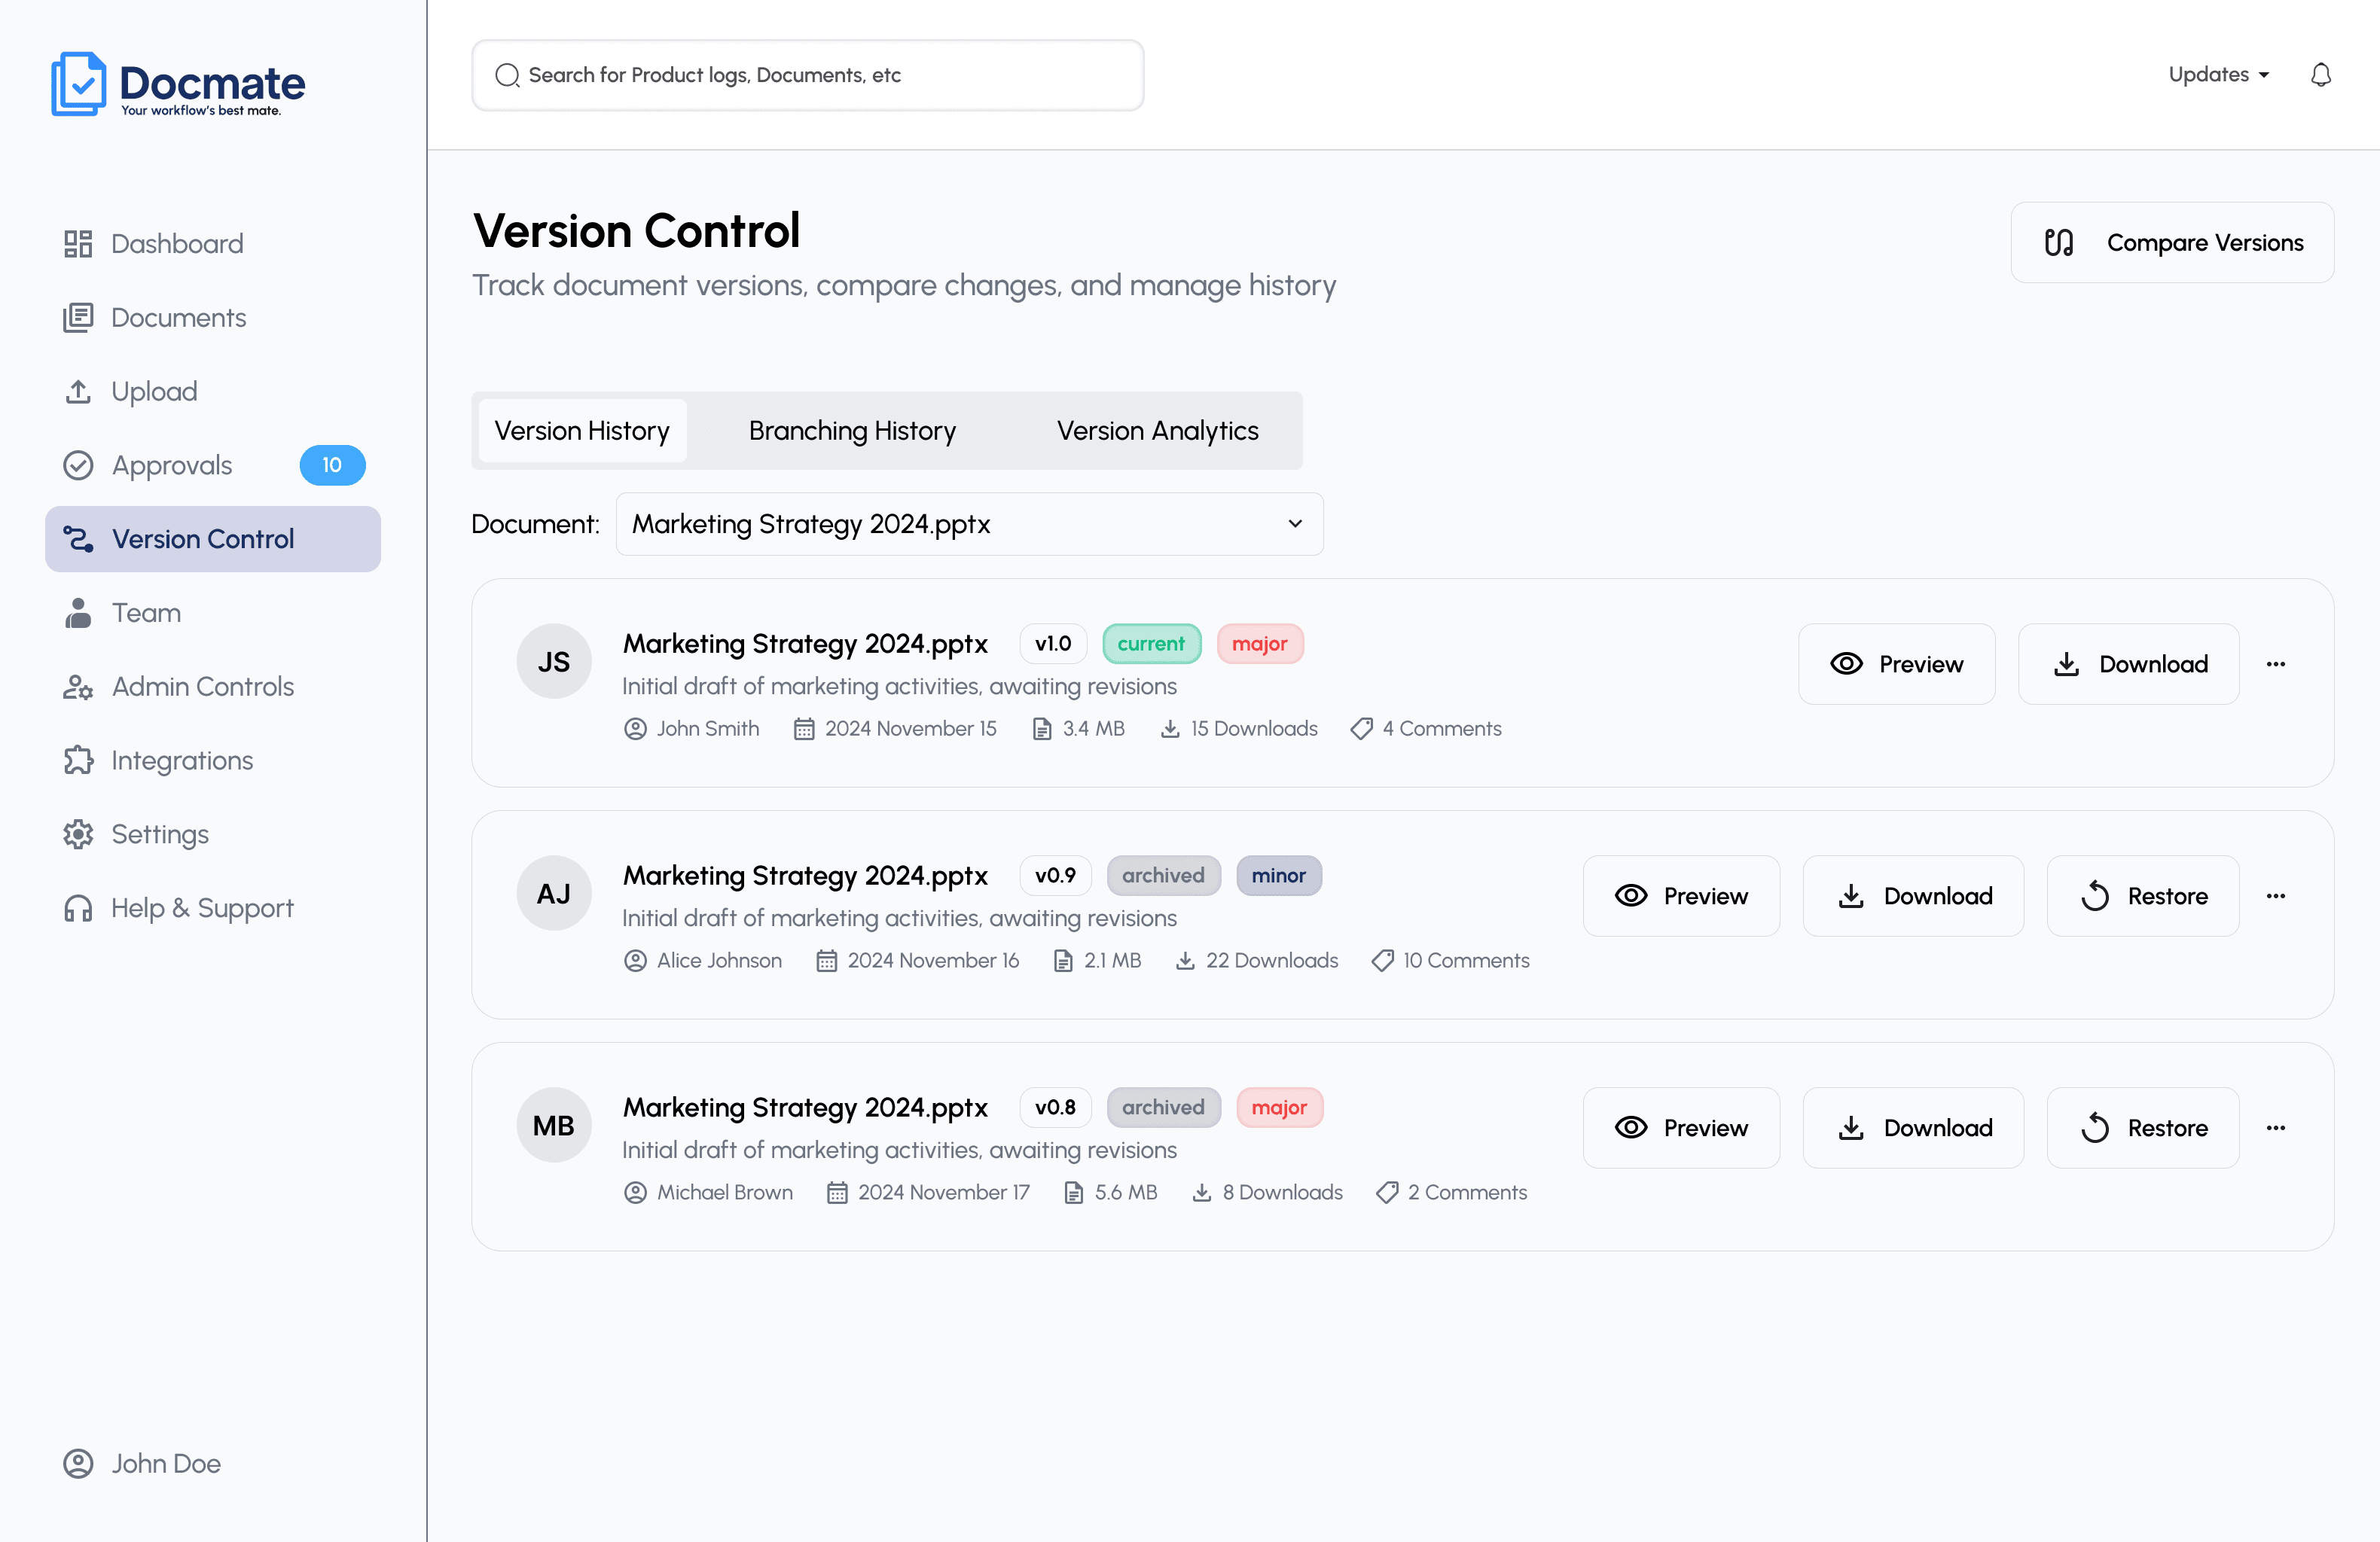Click the Settings gear icon
The height and width of the screenshot is (1542, 2380).
point(78,834)
